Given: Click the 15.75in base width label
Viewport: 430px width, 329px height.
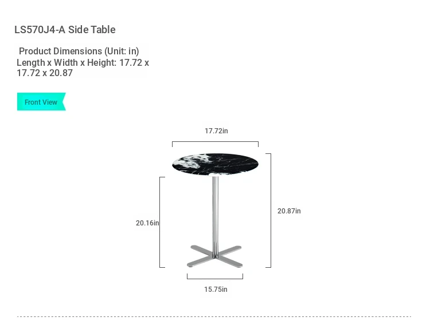Looking at the screenshot, I should pos(216,290).
